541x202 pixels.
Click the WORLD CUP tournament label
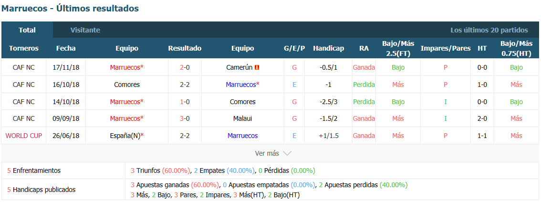tap(24, 136)
